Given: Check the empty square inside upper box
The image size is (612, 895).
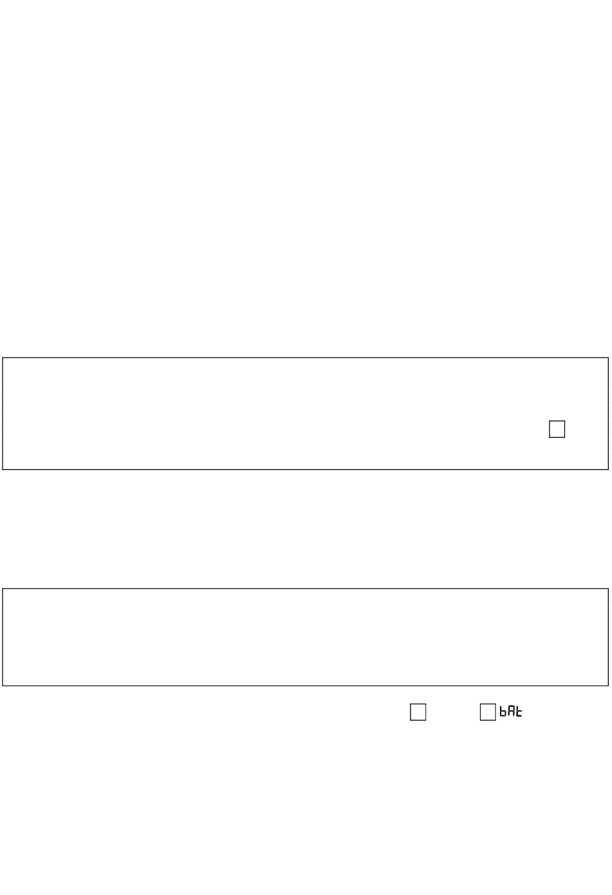Looking at the screenshot, I should 557,429.
